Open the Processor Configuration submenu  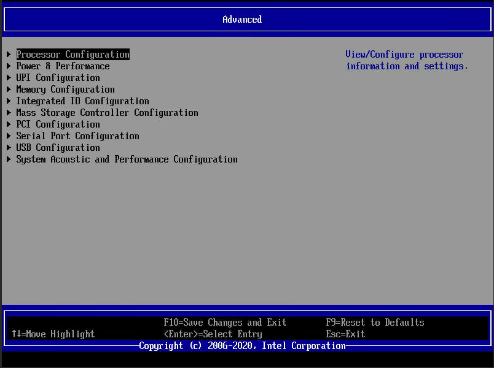tap(73, 54)
